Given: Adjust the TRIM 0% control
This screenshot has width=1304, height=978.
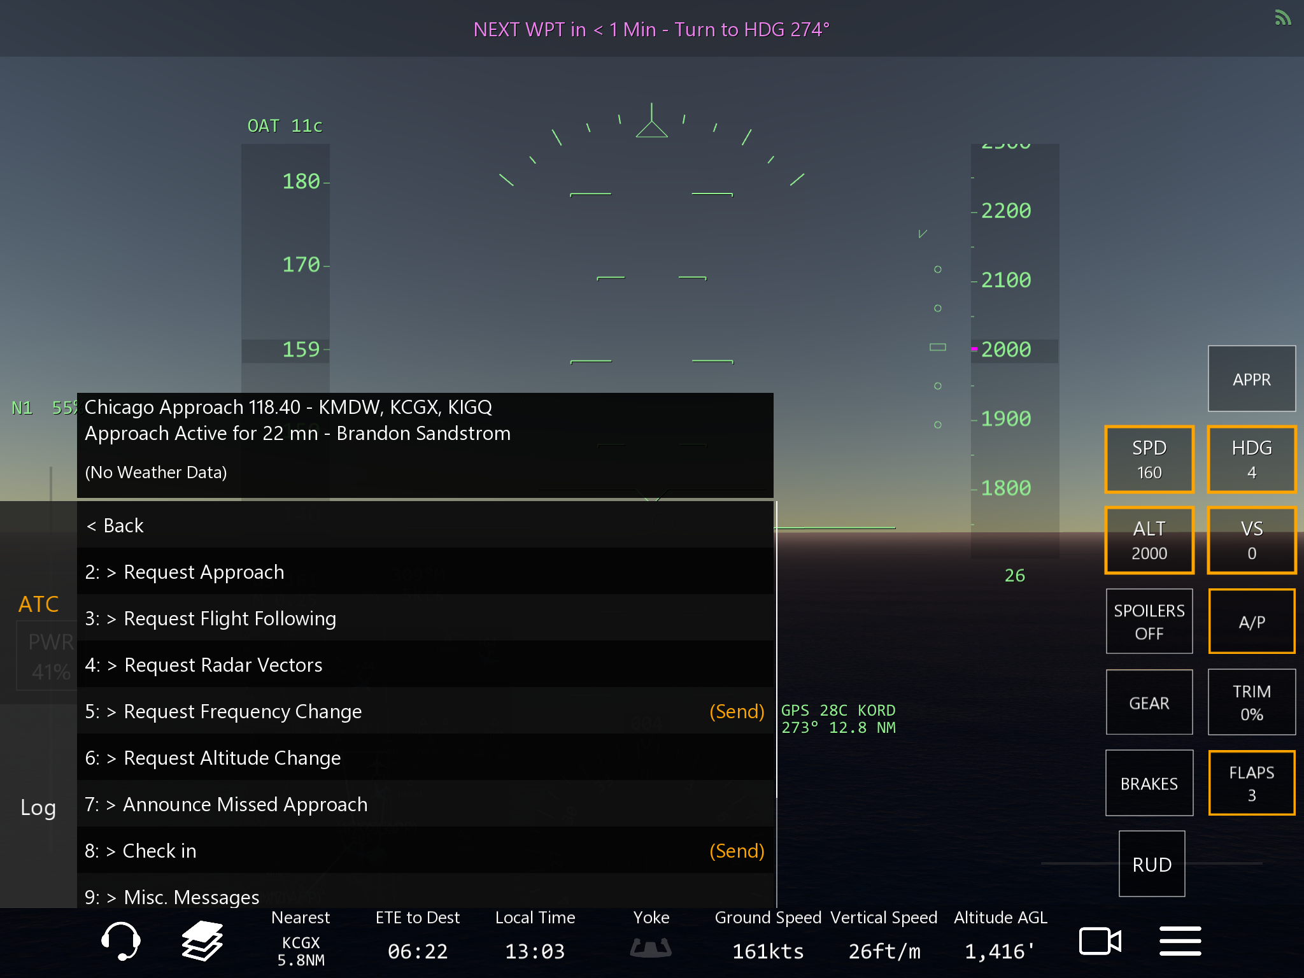Looking at the screenshot, I should point(1251,702).
